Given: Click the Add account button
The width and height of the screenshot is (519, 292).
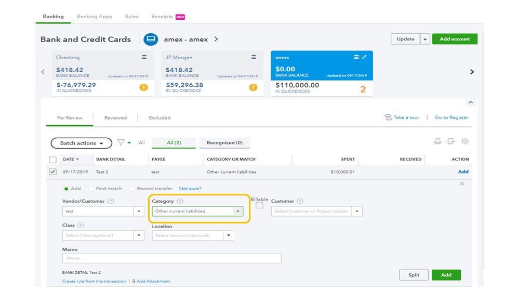Looking at the screenshot, I should pyautogui.click(x=455, y=39).
